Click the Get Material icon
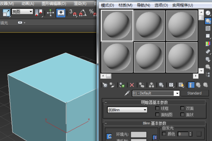The height and width of the screenshot is (141, 212). coord(105,85)
